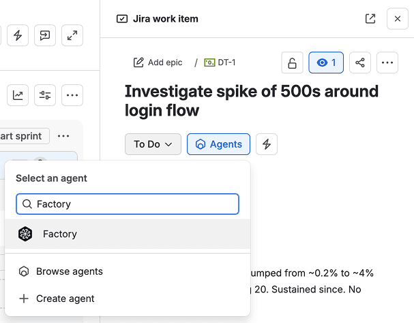The image size is (414, 323).
Task: Open the DT-1 issue key link
Action: pos(226,63)
